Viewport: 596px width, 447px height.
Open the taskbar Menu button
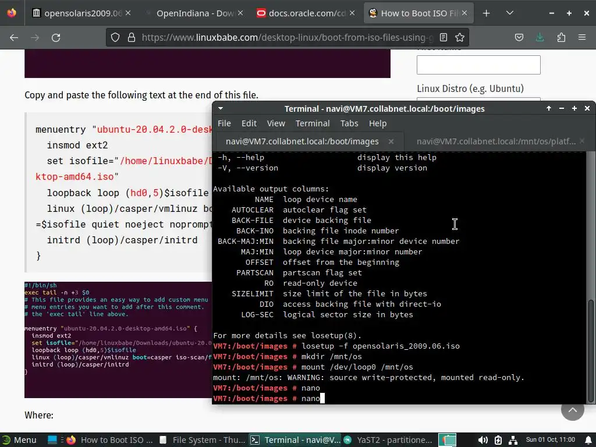pyautogui.click(x=19, y=440)
